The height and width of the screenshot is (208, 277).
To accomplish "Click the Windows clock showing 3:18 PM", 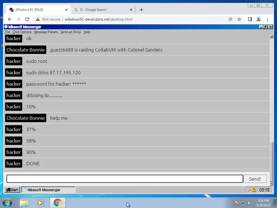I will click(263, 203).
